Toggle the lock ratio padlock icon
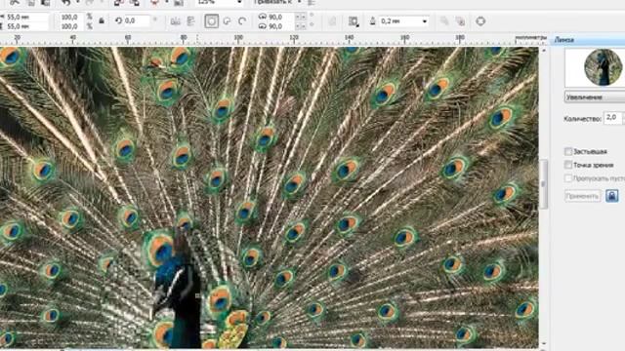The width and height of the screenshot is (625, 351). tap(102, 21)
